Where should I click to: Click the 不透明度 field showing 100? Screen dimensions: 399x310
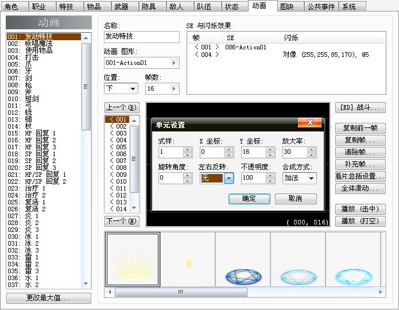tap(254, 178)
